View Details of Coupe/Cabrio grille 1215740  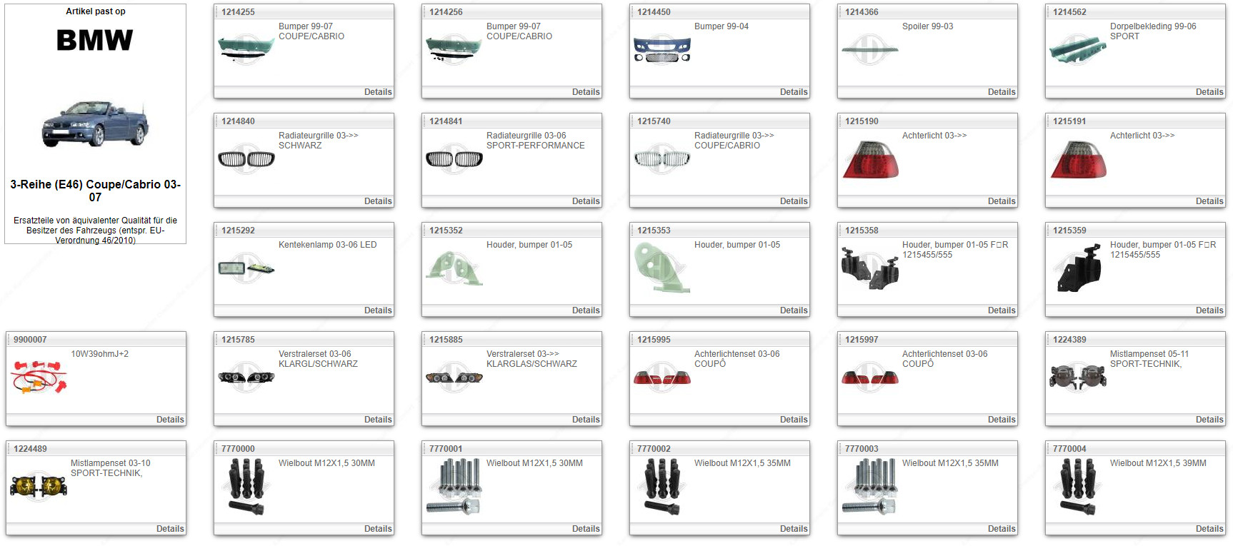(794, 201)
